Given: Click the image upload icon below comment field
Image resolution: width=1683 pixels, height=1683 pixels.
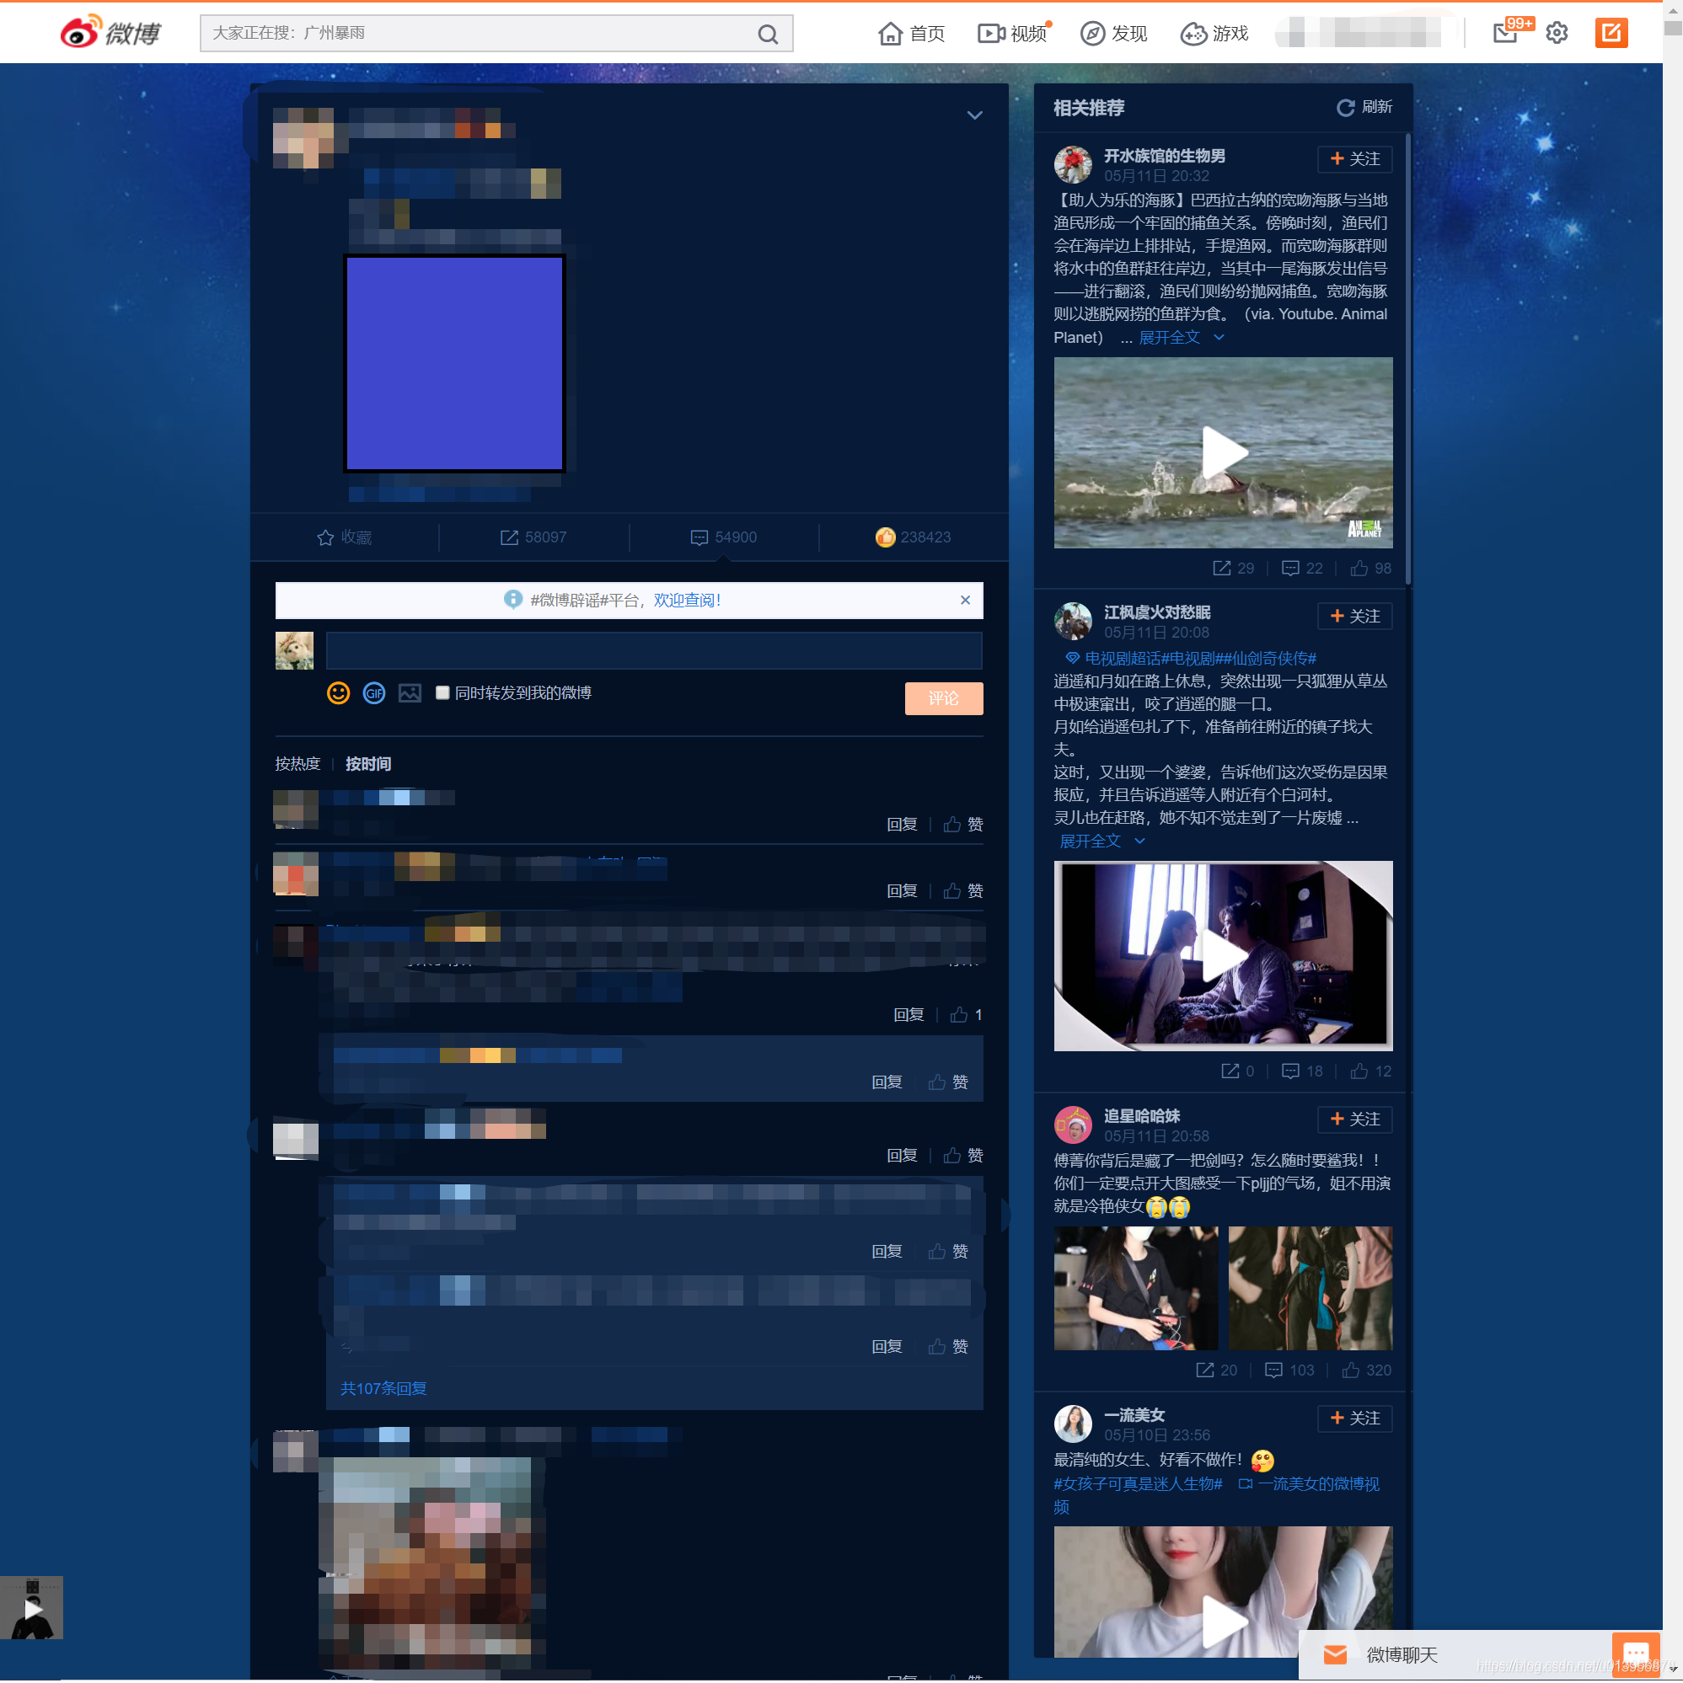Looking at the screenshot, I should pyautogui.click(x=410, y=693).
